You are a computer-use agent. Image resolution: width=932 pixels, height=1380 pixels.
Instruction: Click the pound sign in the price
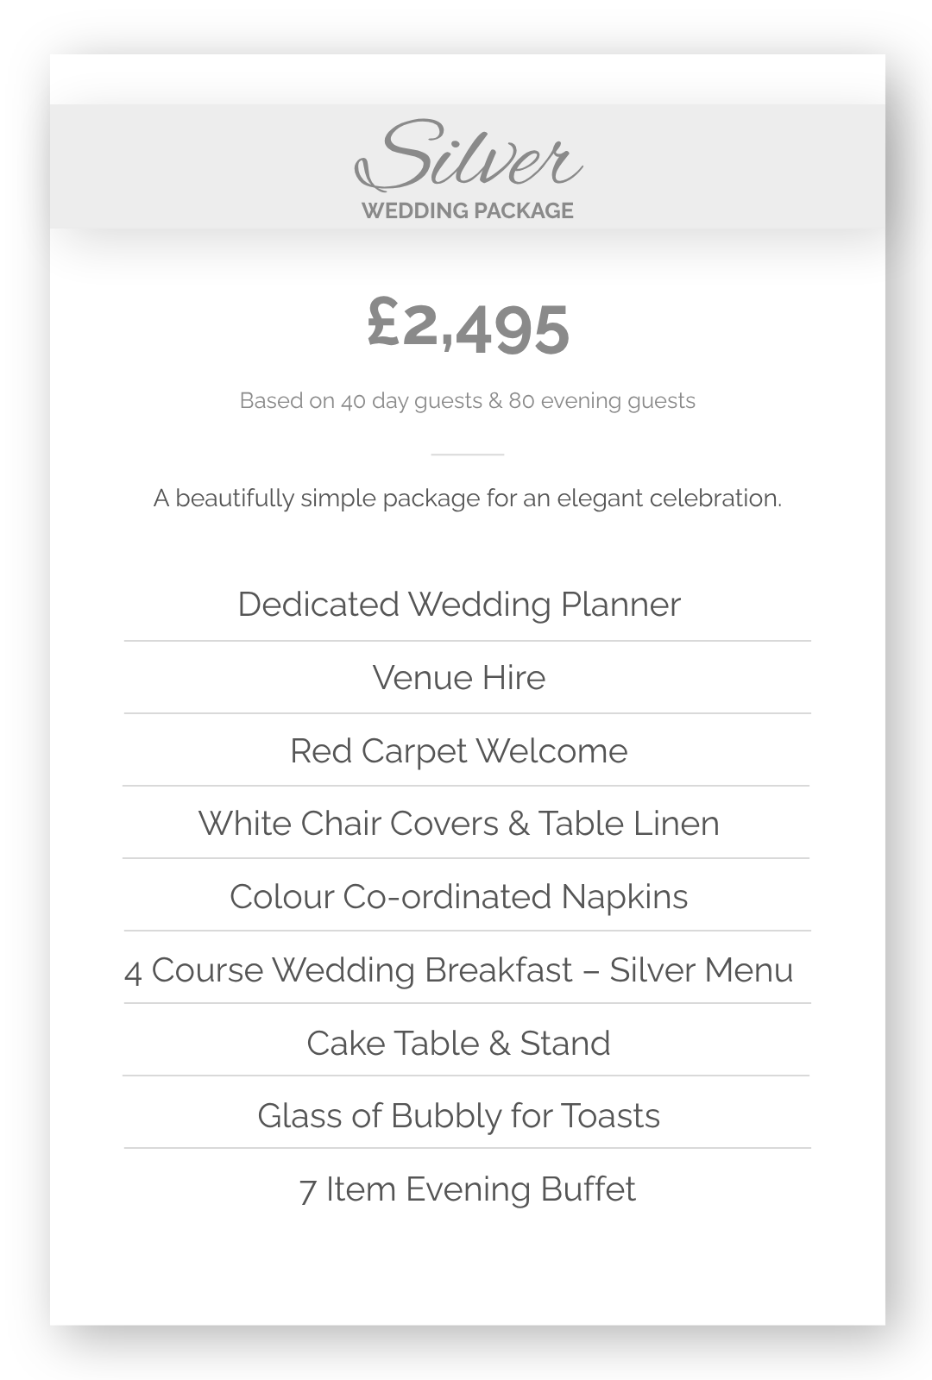click(383, 323)
